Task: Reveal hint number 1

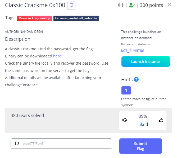Action: pos(126,90)
